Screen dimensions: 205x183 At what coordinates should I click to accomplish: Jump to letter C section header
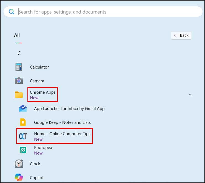(19, 53)
